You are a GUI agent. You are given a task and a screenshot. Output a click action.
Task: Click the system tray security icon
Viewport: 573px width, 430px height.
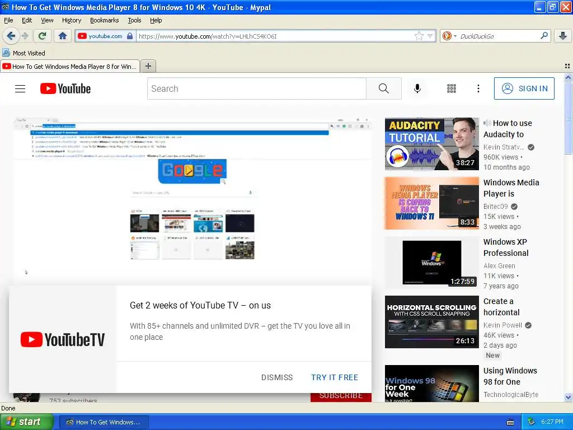(x=532, y=422)
